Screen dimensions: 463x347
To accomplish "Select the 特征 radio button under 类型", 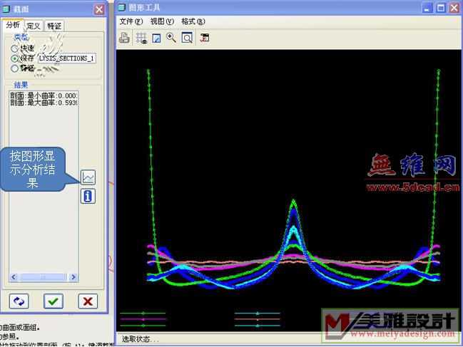I will [14, 68].
